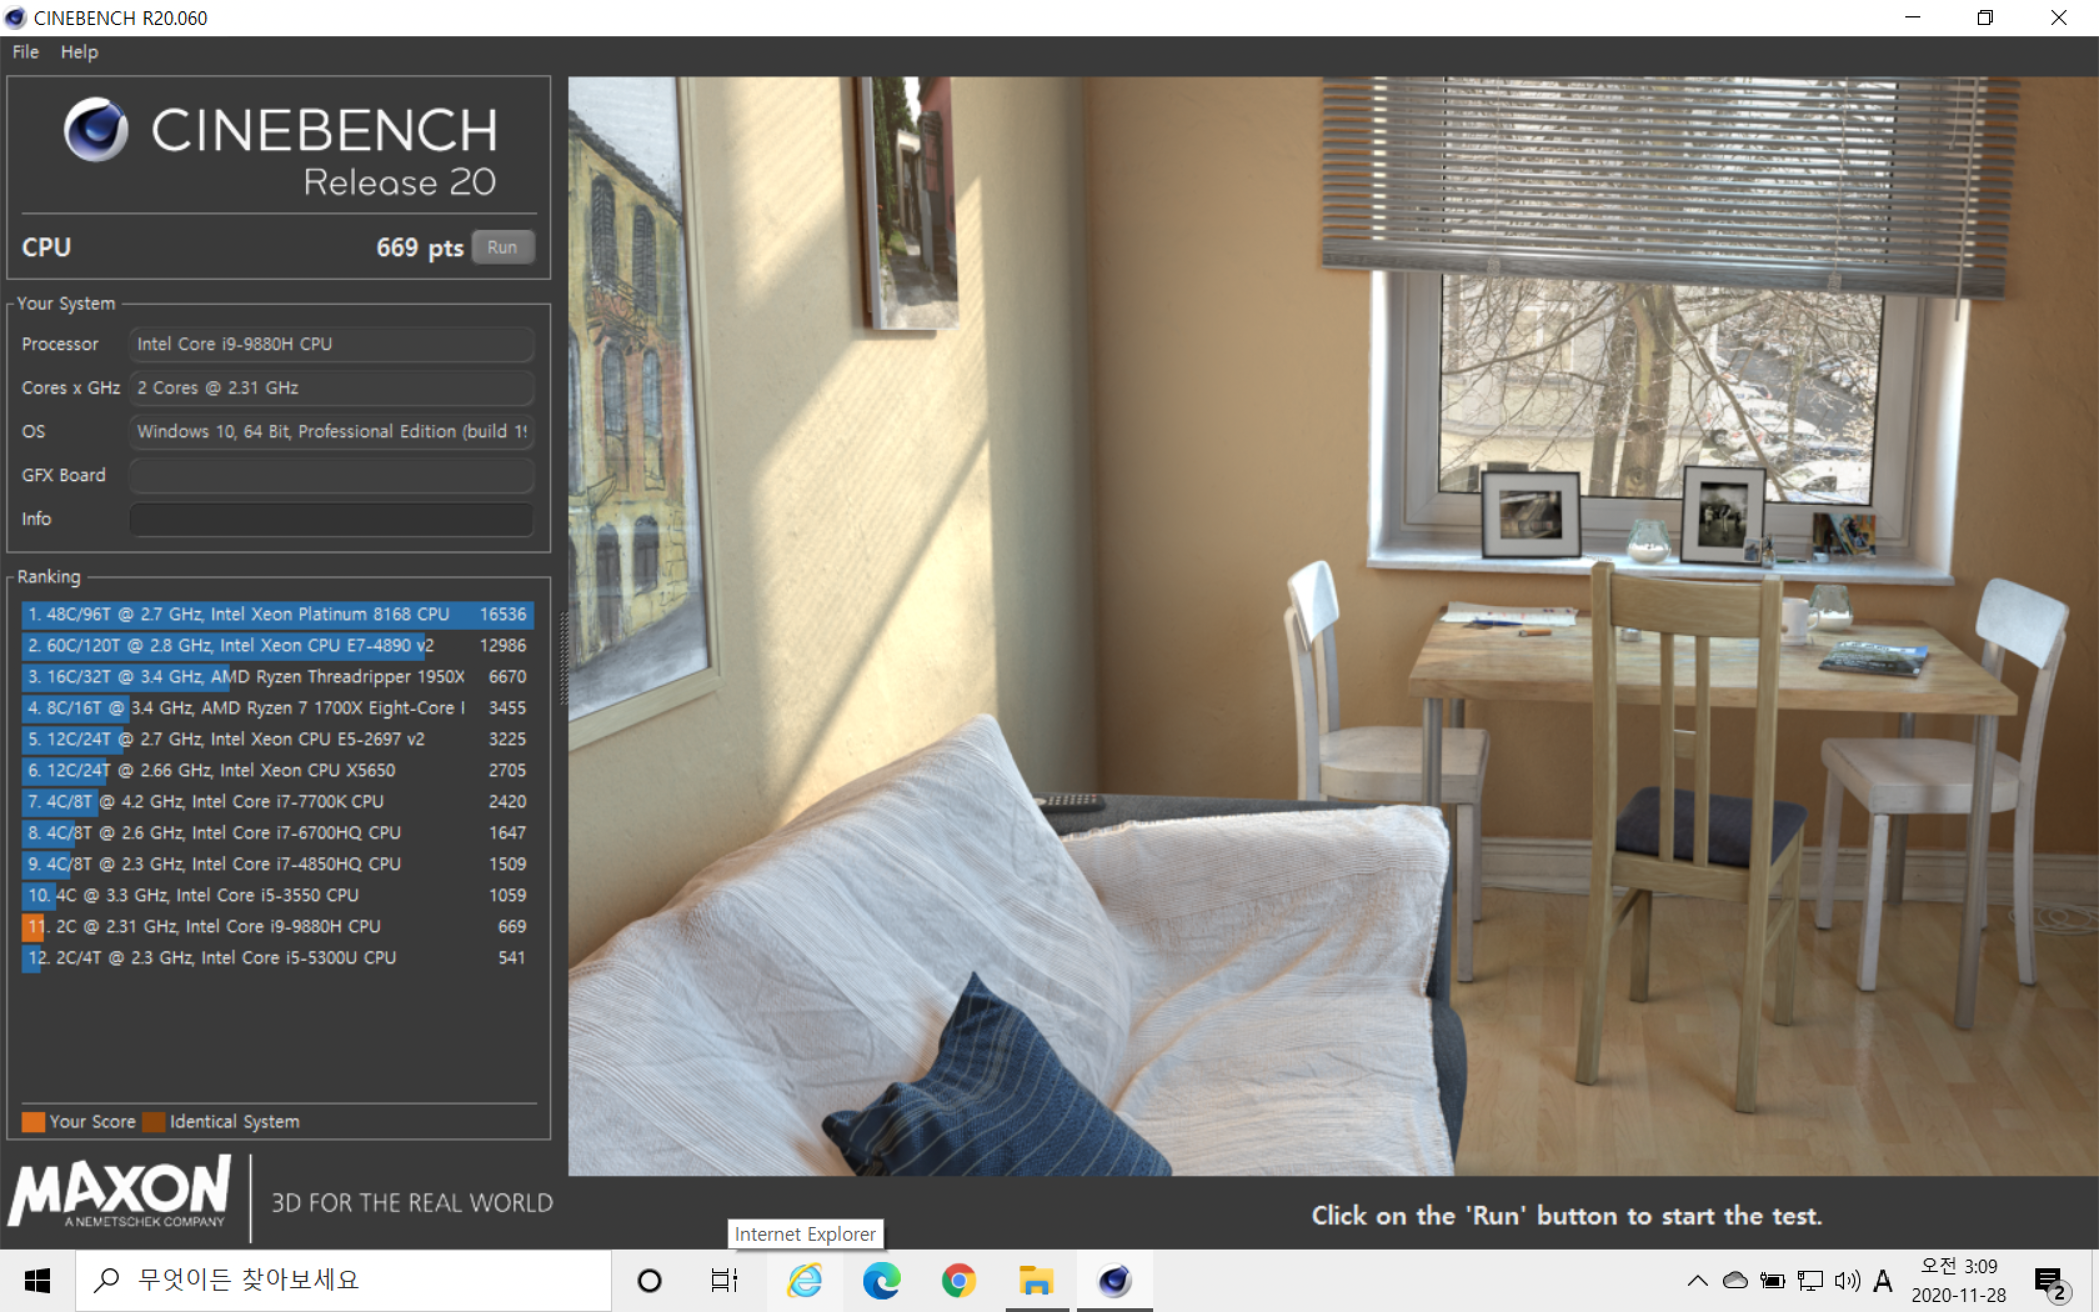Select ranking entry Xeon Platinum 8168
Image resolution: width=2099 pixels, height=1312 pixels.
click(277, 614)
